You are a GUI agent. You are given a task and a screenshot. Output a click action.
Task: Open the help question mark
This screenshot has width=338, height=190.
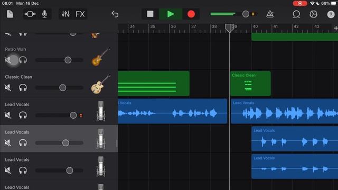[x=331, y=14]
